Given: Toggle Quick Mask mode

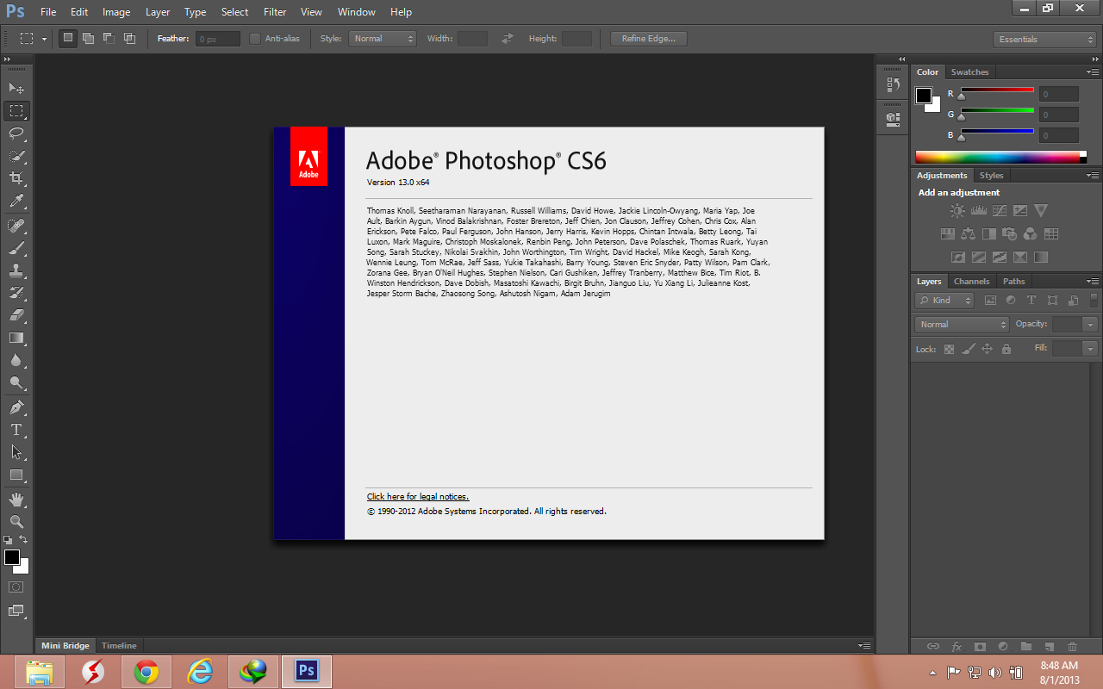Looking at the screenshot, I should click(16, 587).
